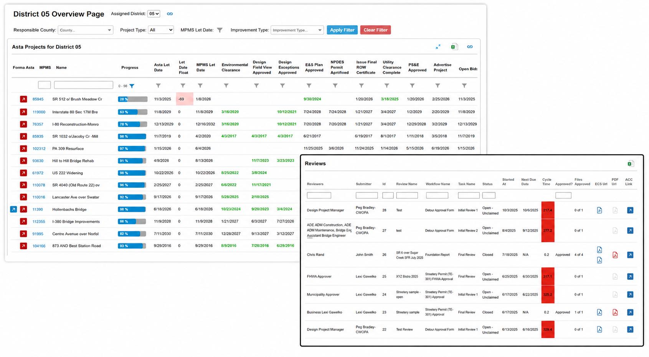This screenshot has height=357, width=649.
Task: Open the ACC link for review Id 22
Action: click(x=630, y=329)
